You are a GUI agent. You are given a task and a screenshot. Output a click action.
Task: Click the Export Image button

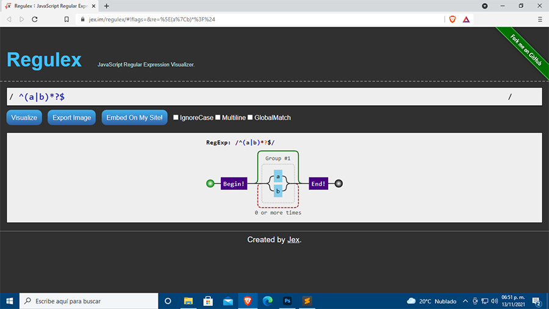71,117
